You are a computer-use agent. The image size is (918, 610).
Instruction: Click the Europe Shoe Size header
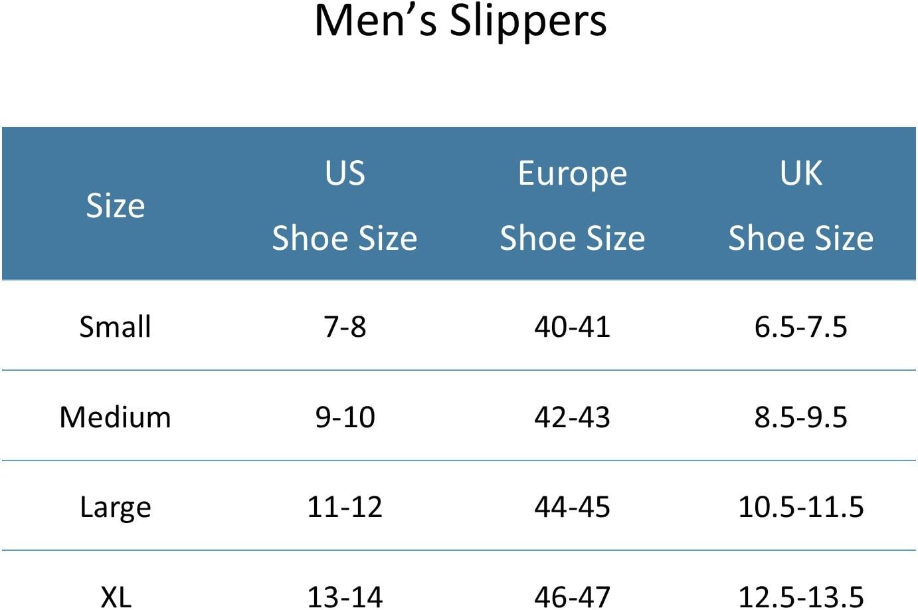tap(573, 206)
